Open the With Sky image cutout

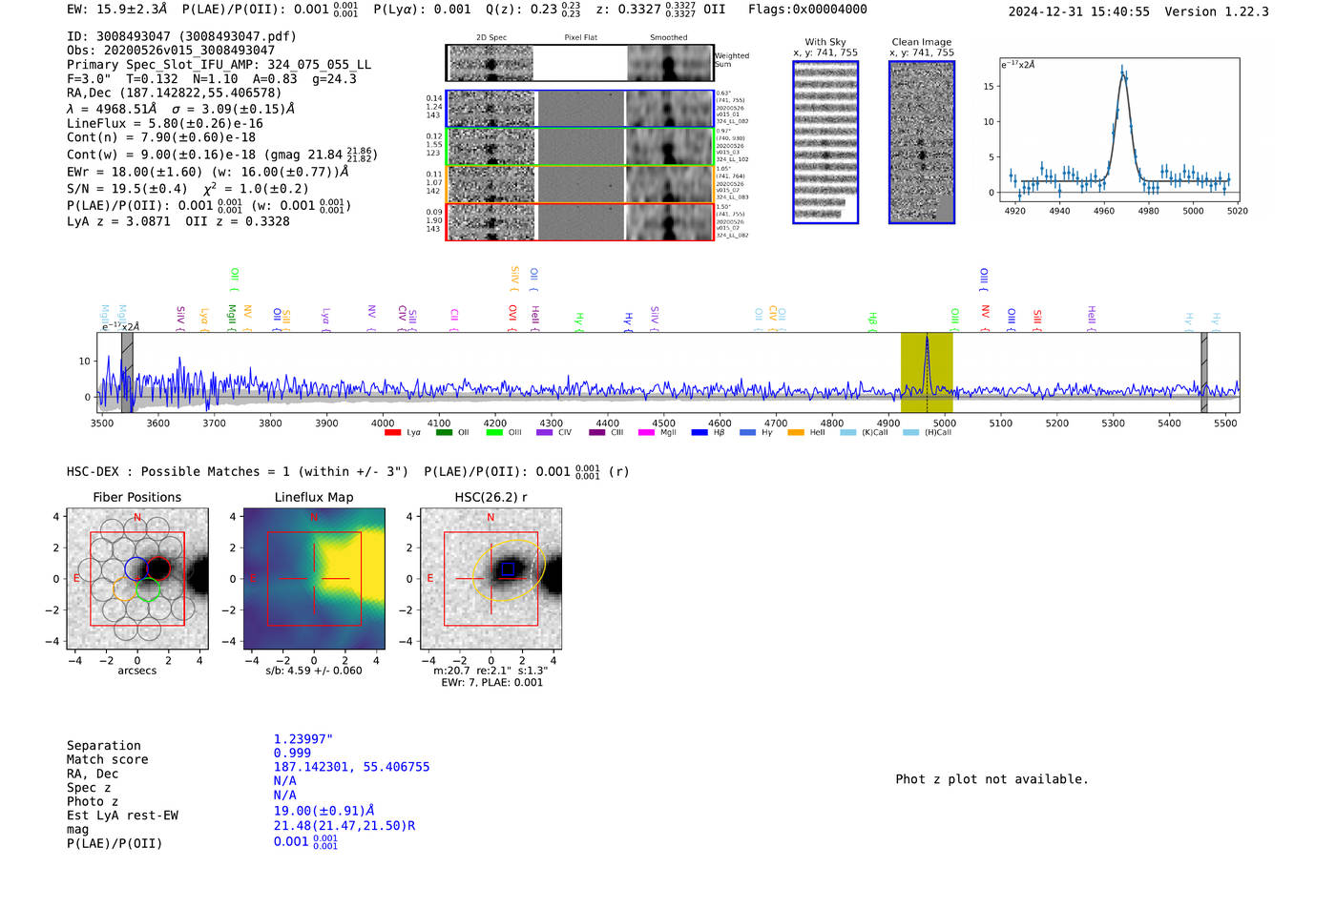click(x=825, y=142)
